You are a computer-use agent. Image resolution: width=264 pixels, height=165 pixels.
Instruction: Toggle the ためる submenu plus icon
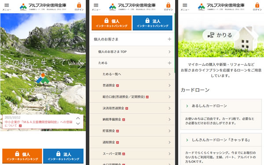[169, 63]
